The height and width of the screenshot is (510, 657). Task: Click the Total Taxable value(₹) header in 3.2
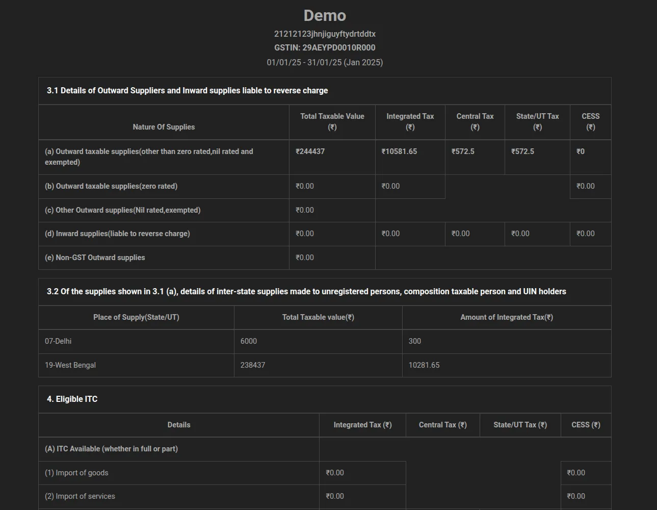point(318,317)
